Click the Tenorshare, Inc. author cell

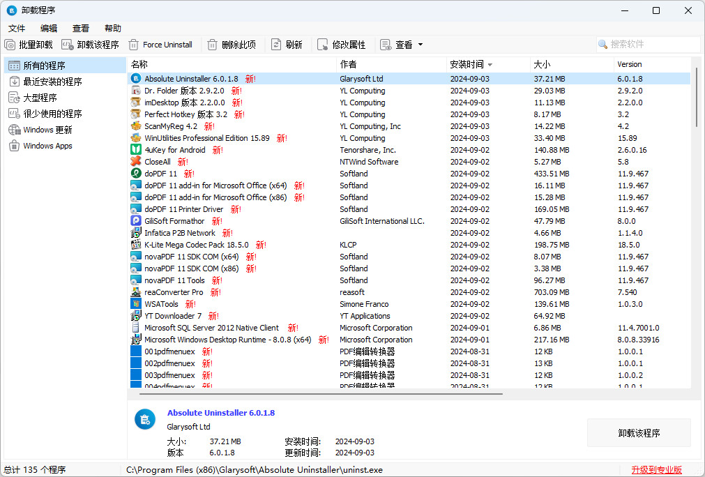point(367,150)
